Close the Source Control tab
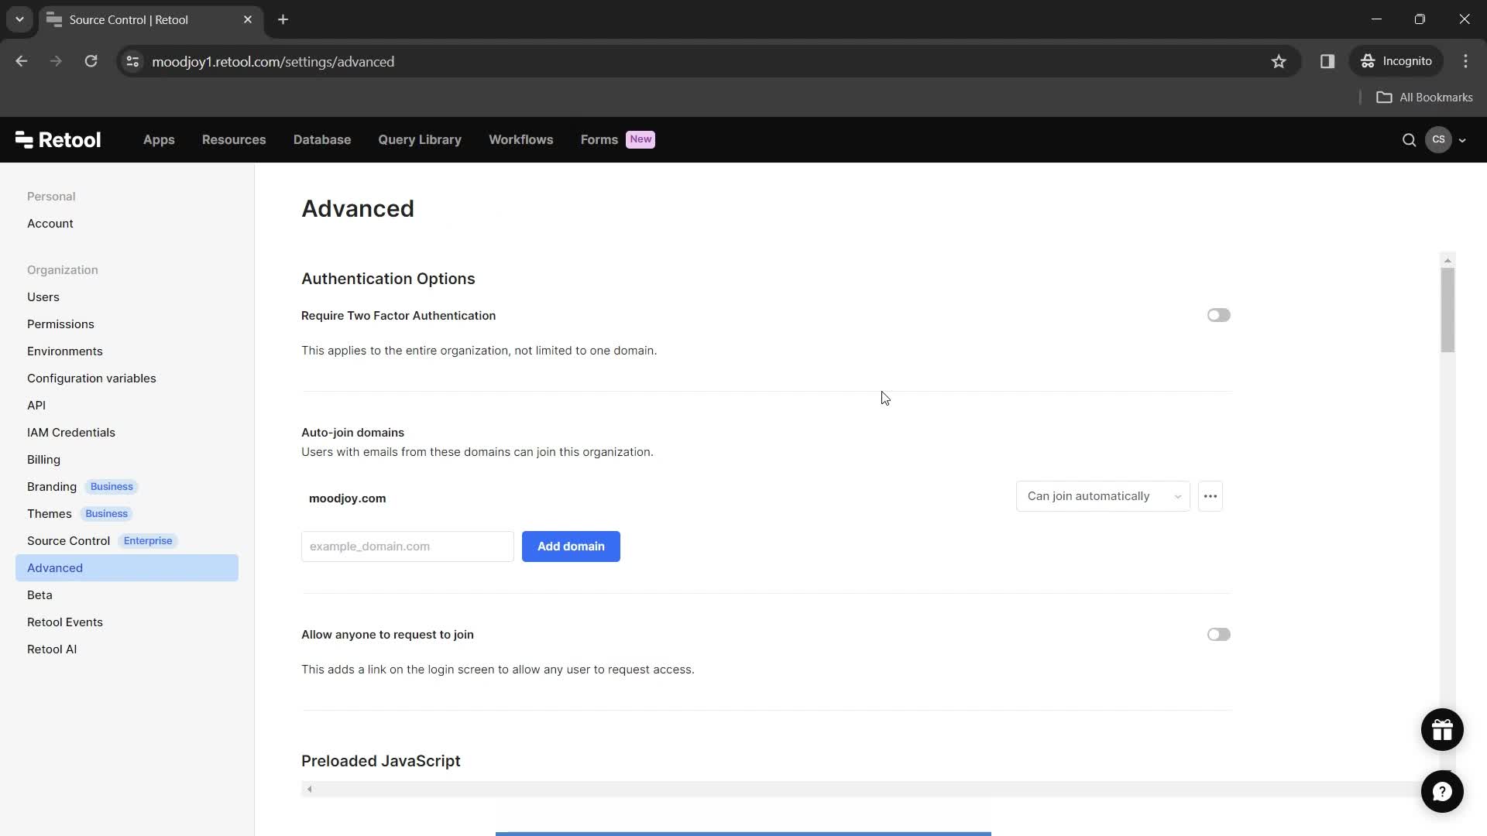Screen dimensions: 1487x836 pyautogui.click(x=248, y=19)
